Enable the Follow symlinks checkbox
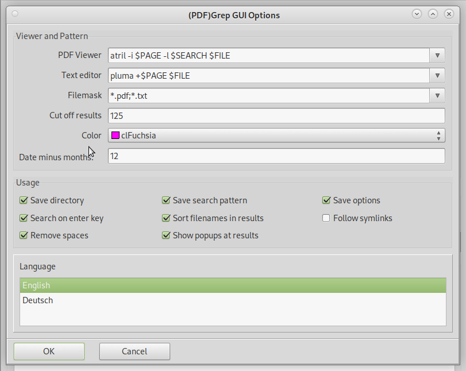This screenshot has height=371, width=466. tap(326, 218)
